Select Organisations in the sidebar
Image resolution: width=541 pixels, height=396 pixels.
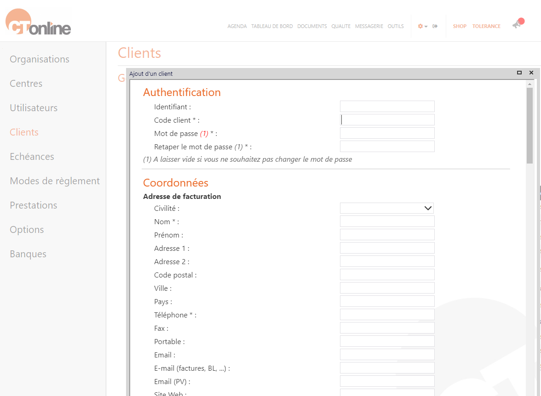pyautogui.click(x=39, y=59)
